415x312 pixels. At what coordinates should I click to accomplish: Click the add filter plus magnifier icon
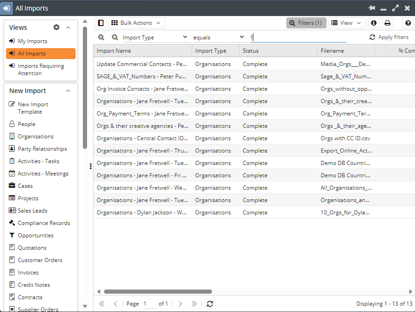101,37
